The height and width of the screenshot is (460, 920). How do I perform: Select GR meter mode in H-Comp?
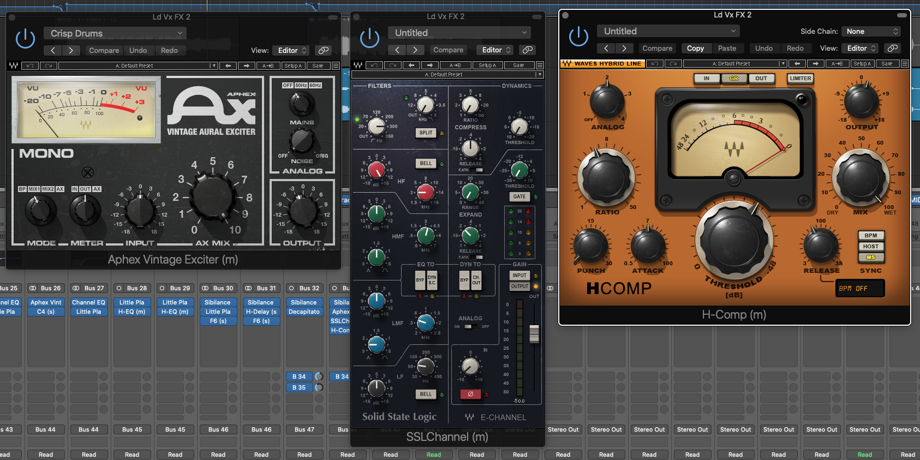coord(734,79)
